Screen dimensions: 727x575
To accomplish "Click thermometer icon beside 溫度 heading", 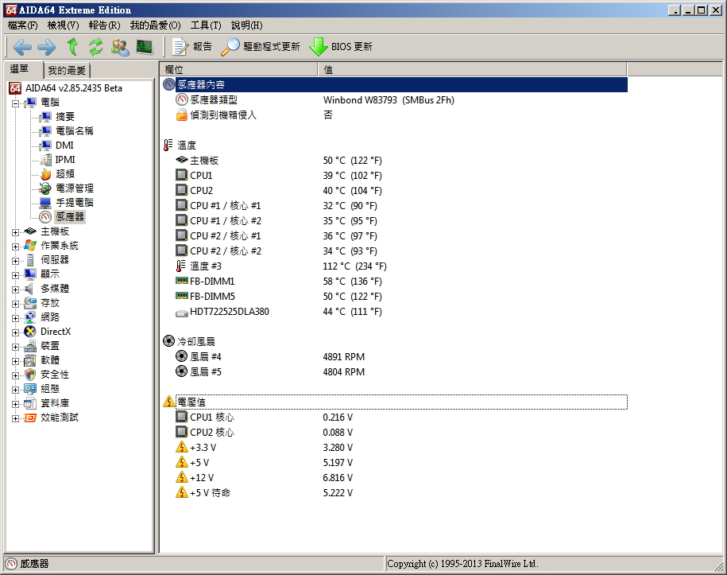I will (x=168, y=146).
